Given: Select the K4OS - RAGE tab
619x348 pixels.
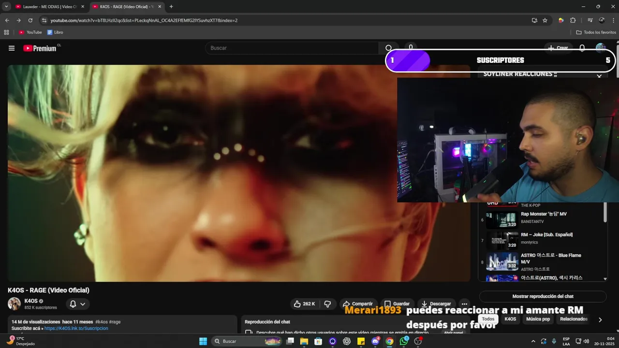Looking at the screenshot, I should (x=126, y=7).
